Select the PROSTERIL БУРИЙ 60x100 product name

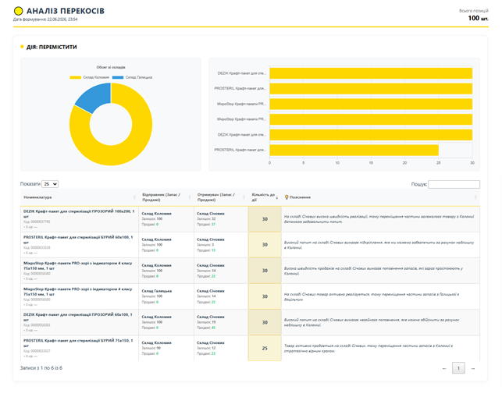78,239
